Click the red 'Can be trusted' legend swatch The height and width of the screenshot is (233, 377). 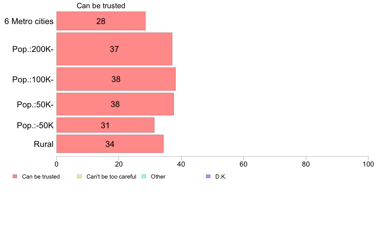pyautogui.click(x=15, y=176)
